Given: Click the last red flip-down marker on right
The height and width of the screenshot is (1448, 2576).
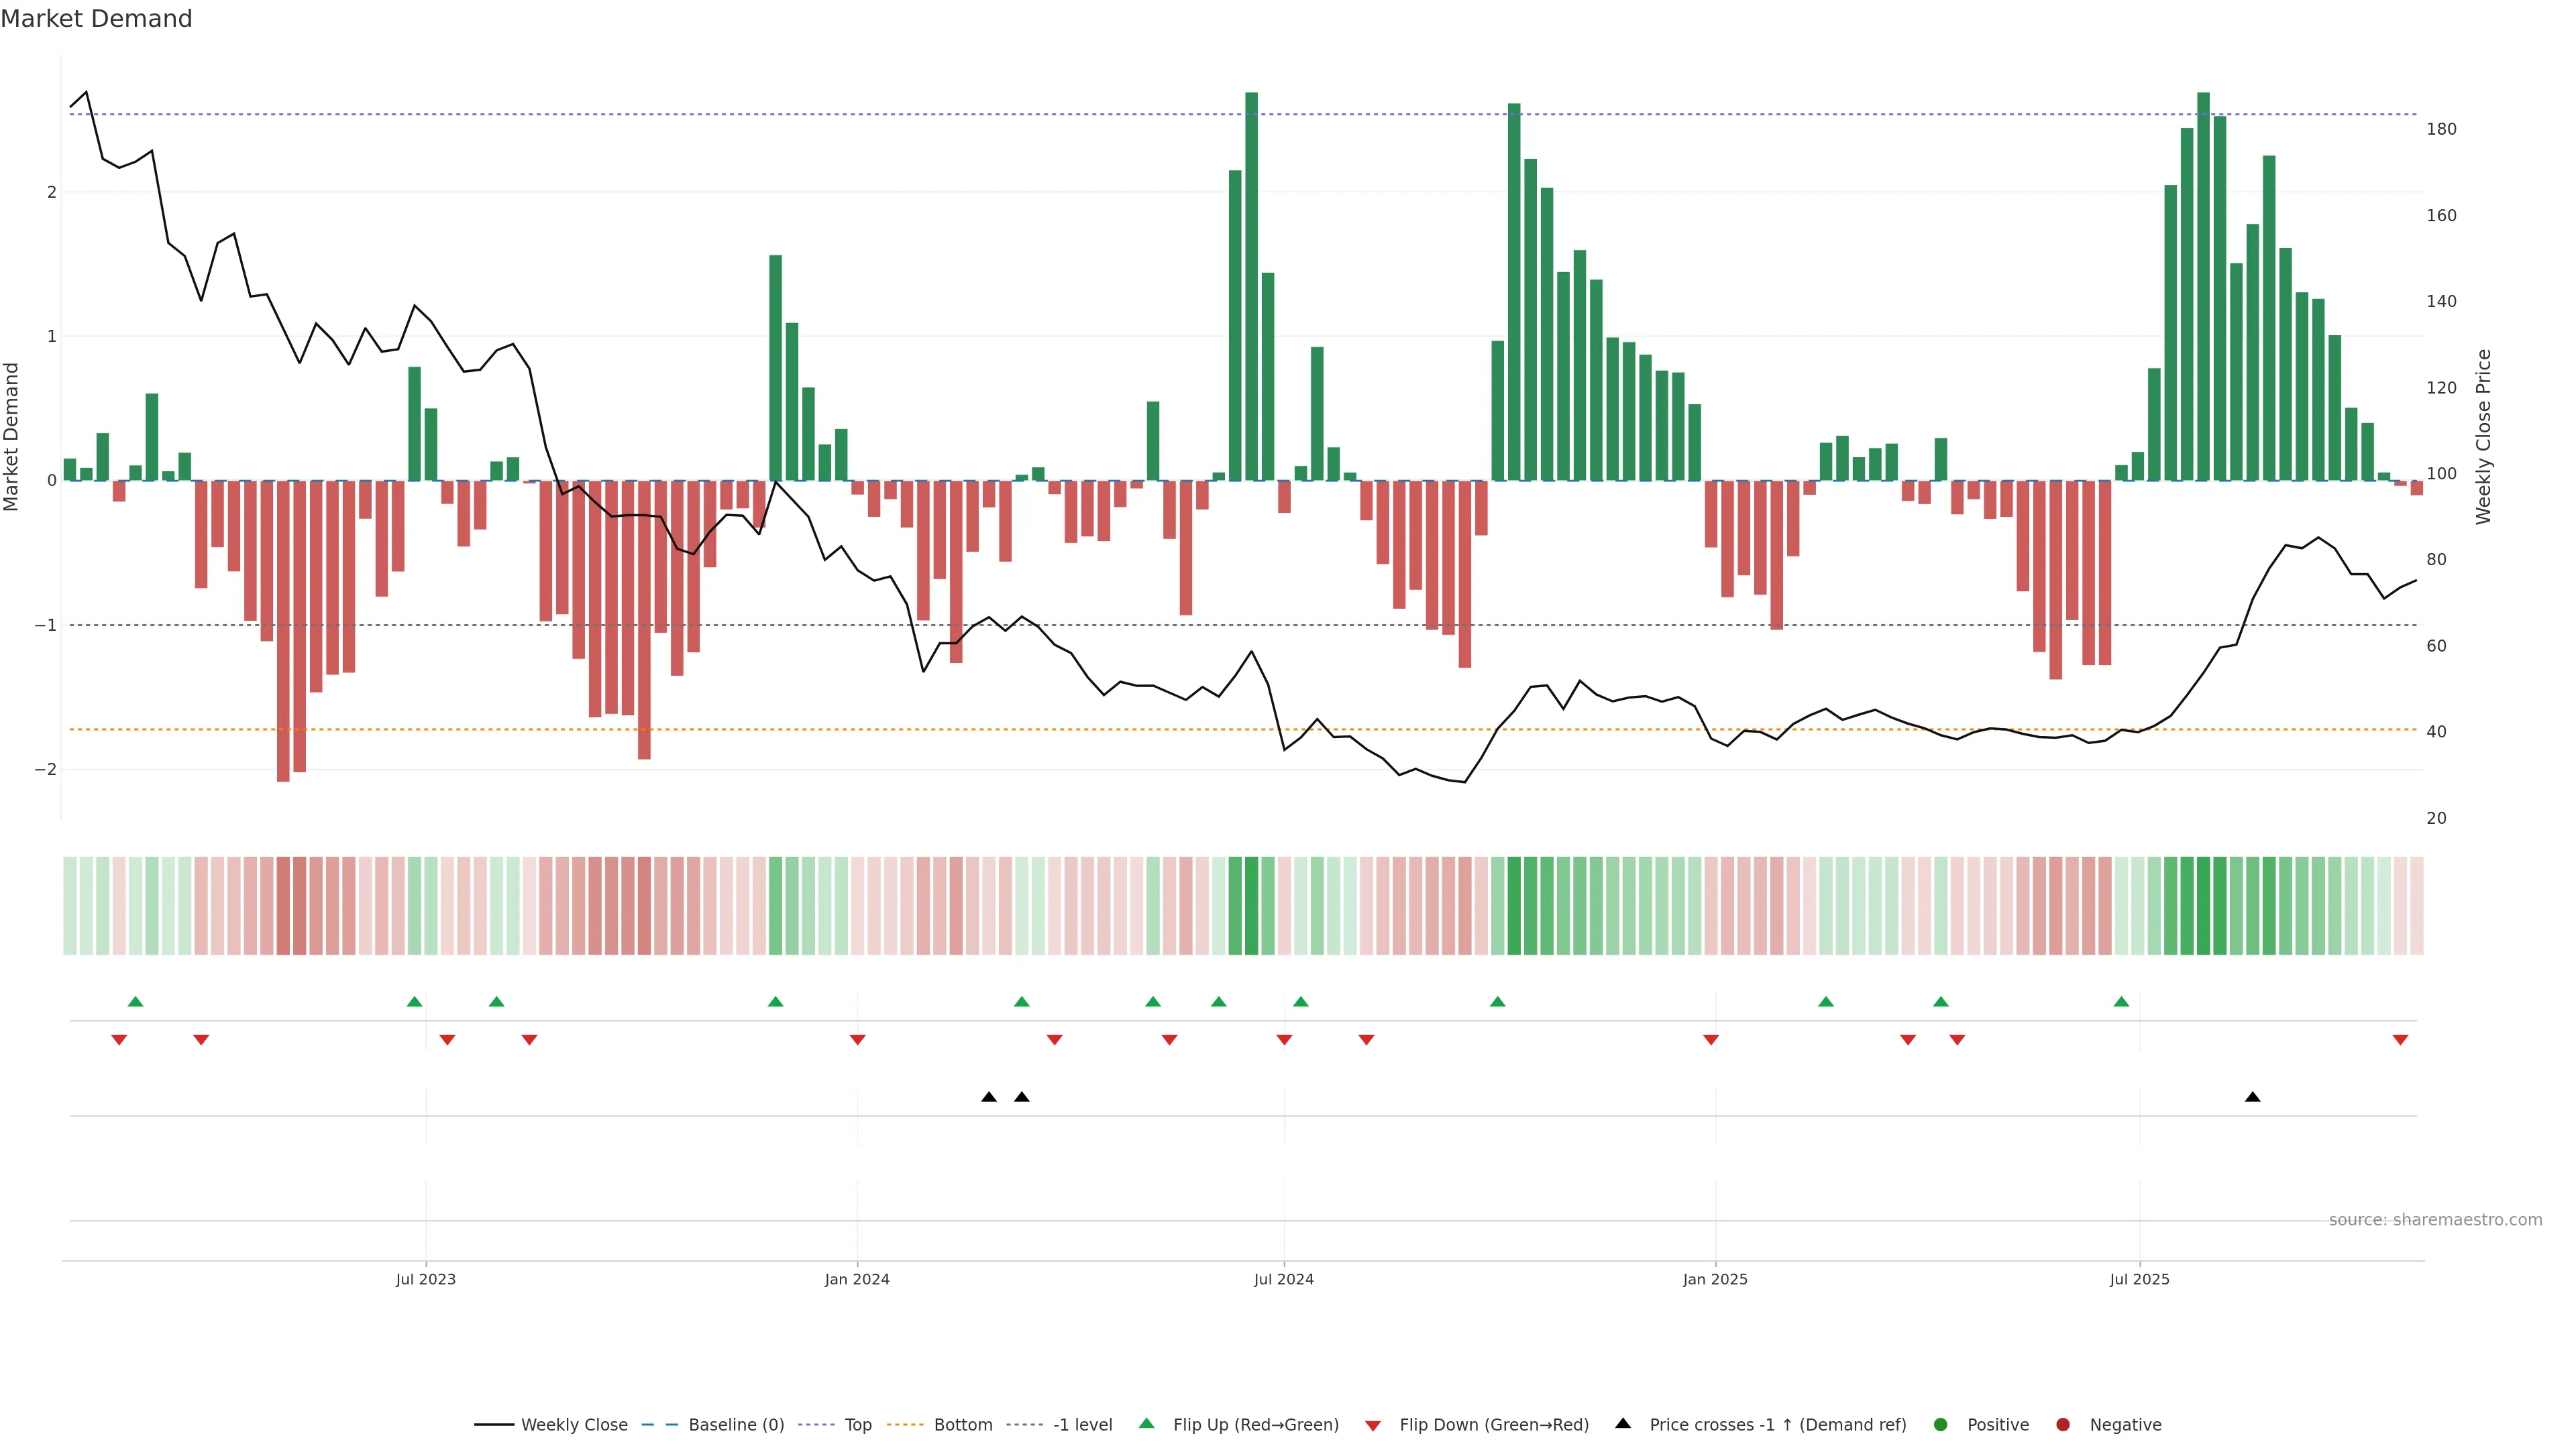Looking at the screenshot, I should (x=2400, y=1040).
